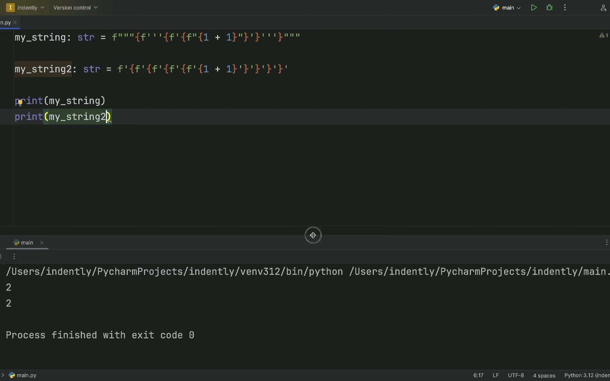
Task: Open the More Actions menu in the top toolbar
Action: [x=565, y=7]
